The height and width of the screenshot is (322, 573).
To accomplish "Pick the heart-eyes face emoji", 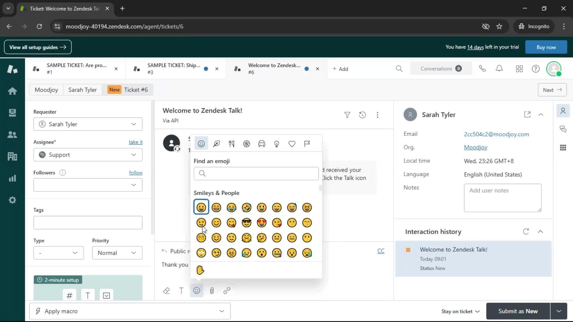I will click(262, 223).
